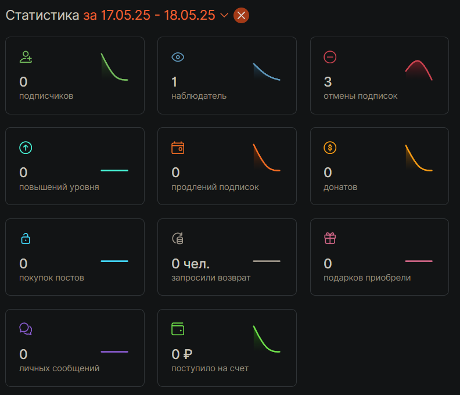Viewport: 460px width, 395px height.
Task: Click the green subscribers trend sparkline
Action: pyautogui.click(x=114, y=67)
